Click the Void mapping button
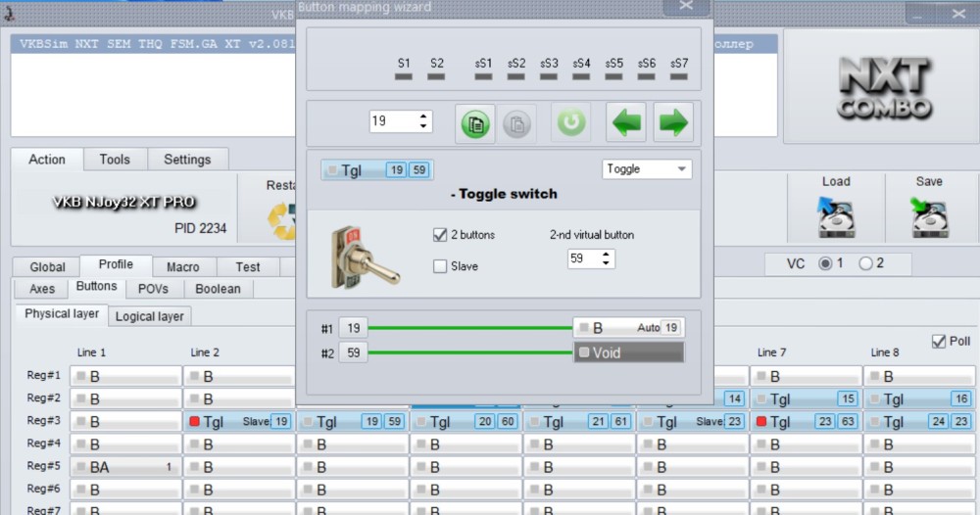 click(628, 352)
